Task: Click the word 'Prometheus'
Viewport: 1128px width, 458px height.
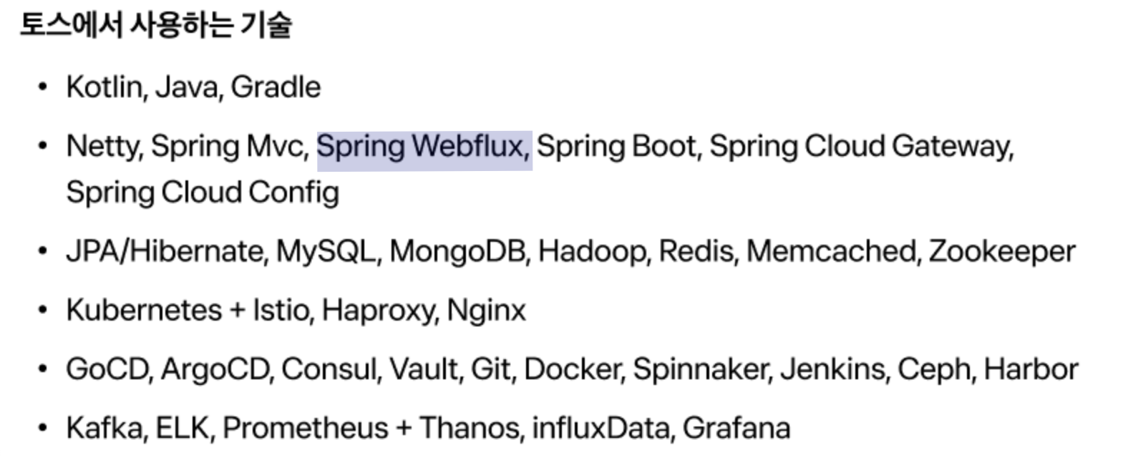Action: [306, 428]
